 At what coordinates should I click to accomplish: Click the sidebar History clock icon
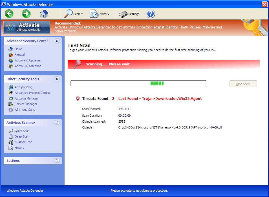pos(11,148)
